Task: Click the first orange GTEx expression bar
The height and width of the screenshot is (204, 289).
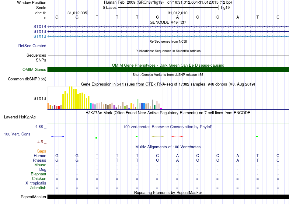Action: pos(48,106)
